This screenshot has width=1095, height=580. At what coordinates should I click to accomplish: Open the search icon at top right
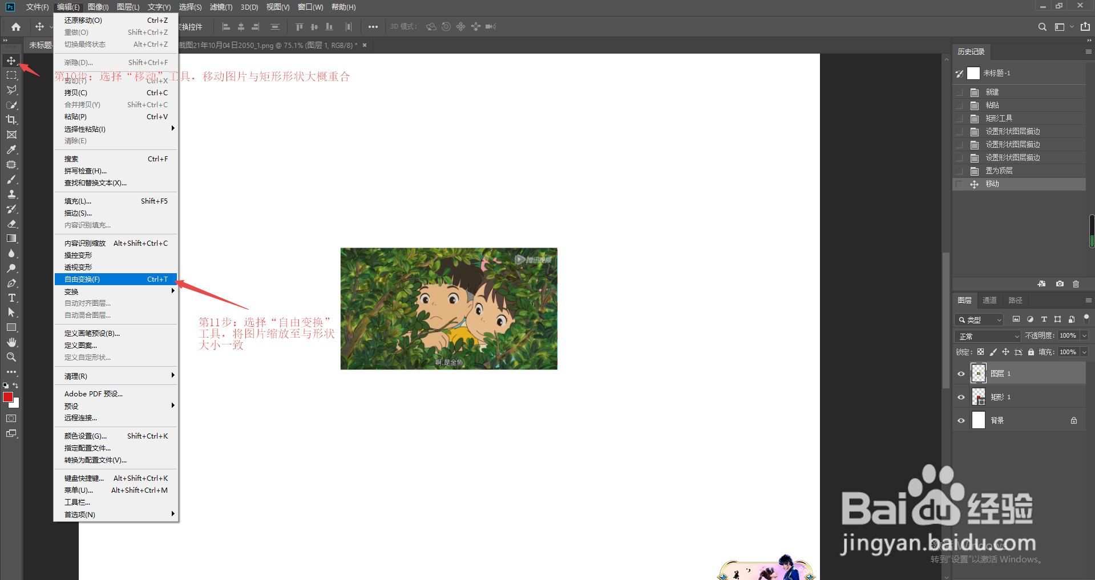(x=1043, y=27)
